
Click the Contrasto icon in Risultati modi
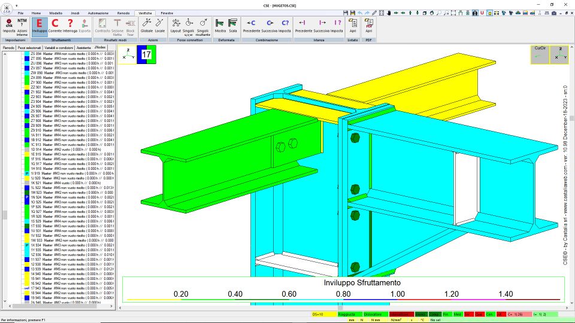click(102, 26)
